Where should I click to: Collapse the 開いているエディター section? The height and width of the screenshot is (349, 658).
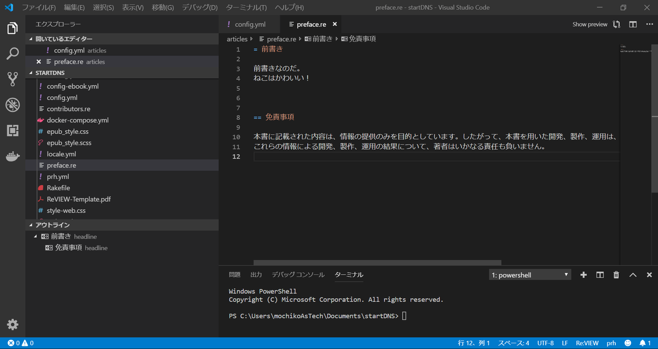pos(122,39)
